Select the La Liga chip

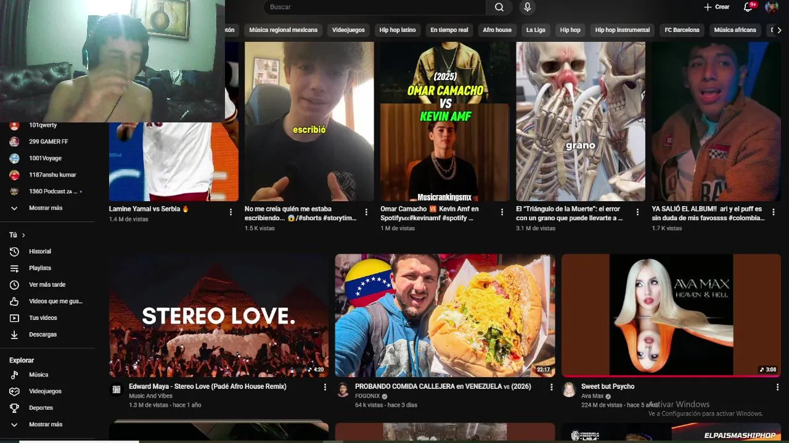(x=536, y=30)
